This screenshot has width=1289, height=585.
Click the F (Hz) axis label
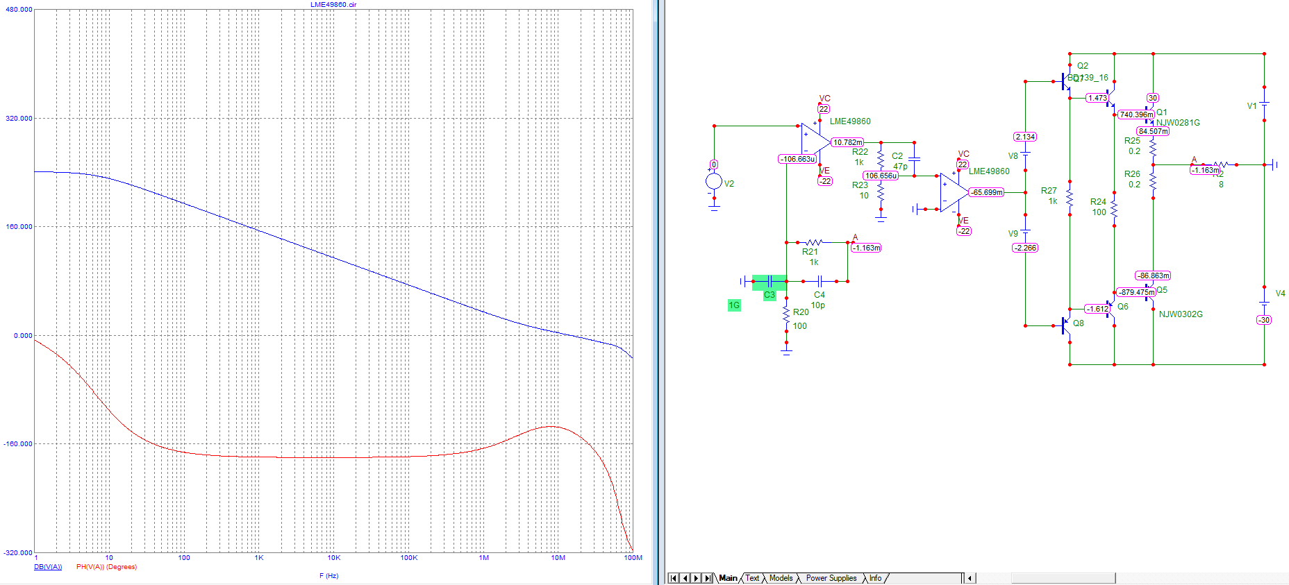click(329, 576)
